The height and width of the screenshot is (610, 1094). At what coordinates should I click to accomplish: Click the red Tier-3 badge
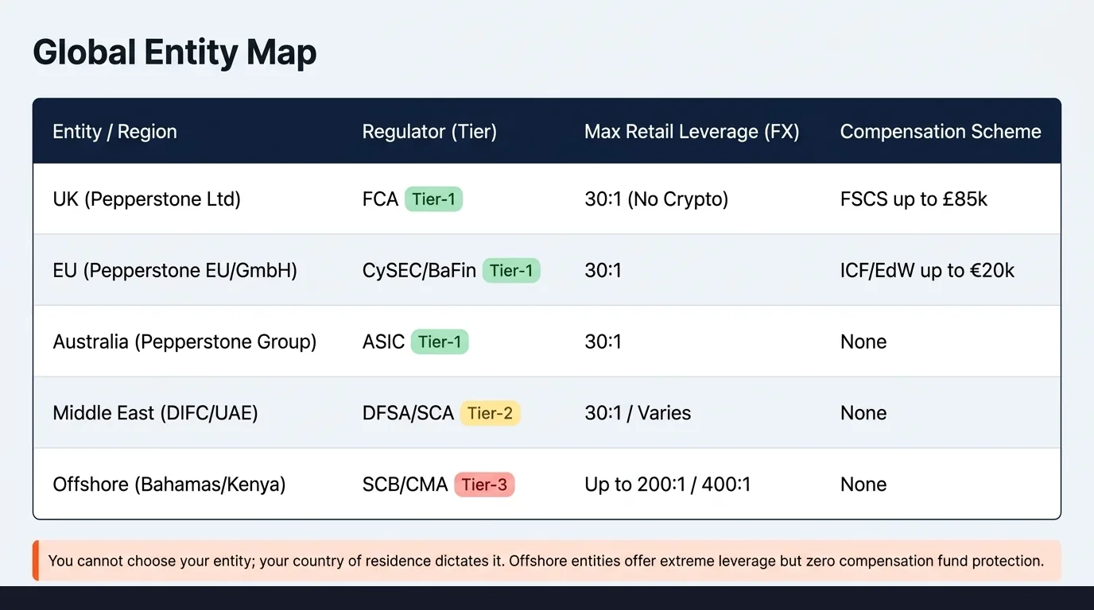click(484, 485)
